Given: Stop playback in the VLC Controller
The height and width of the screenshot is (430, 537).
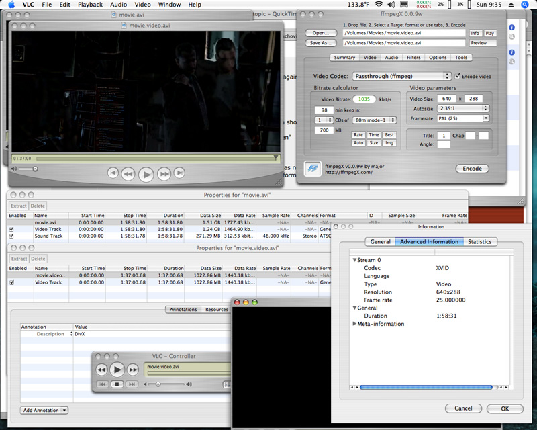Looking at the screenshot, I should [x=117, y=384].
